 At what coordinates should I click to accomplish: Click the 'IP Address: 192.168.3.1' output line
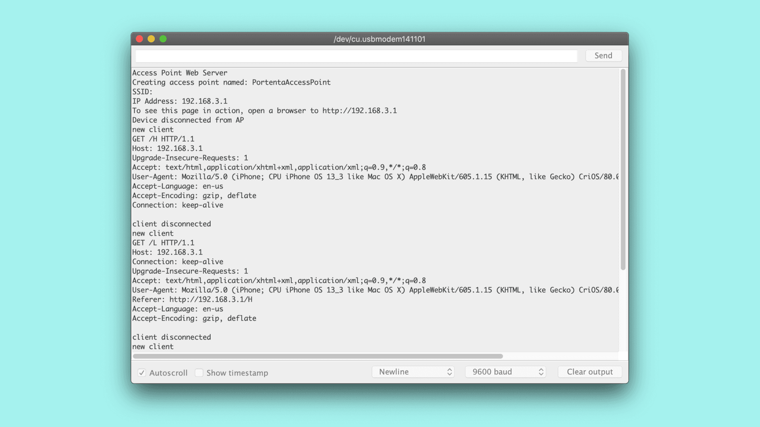coord(180,101)
